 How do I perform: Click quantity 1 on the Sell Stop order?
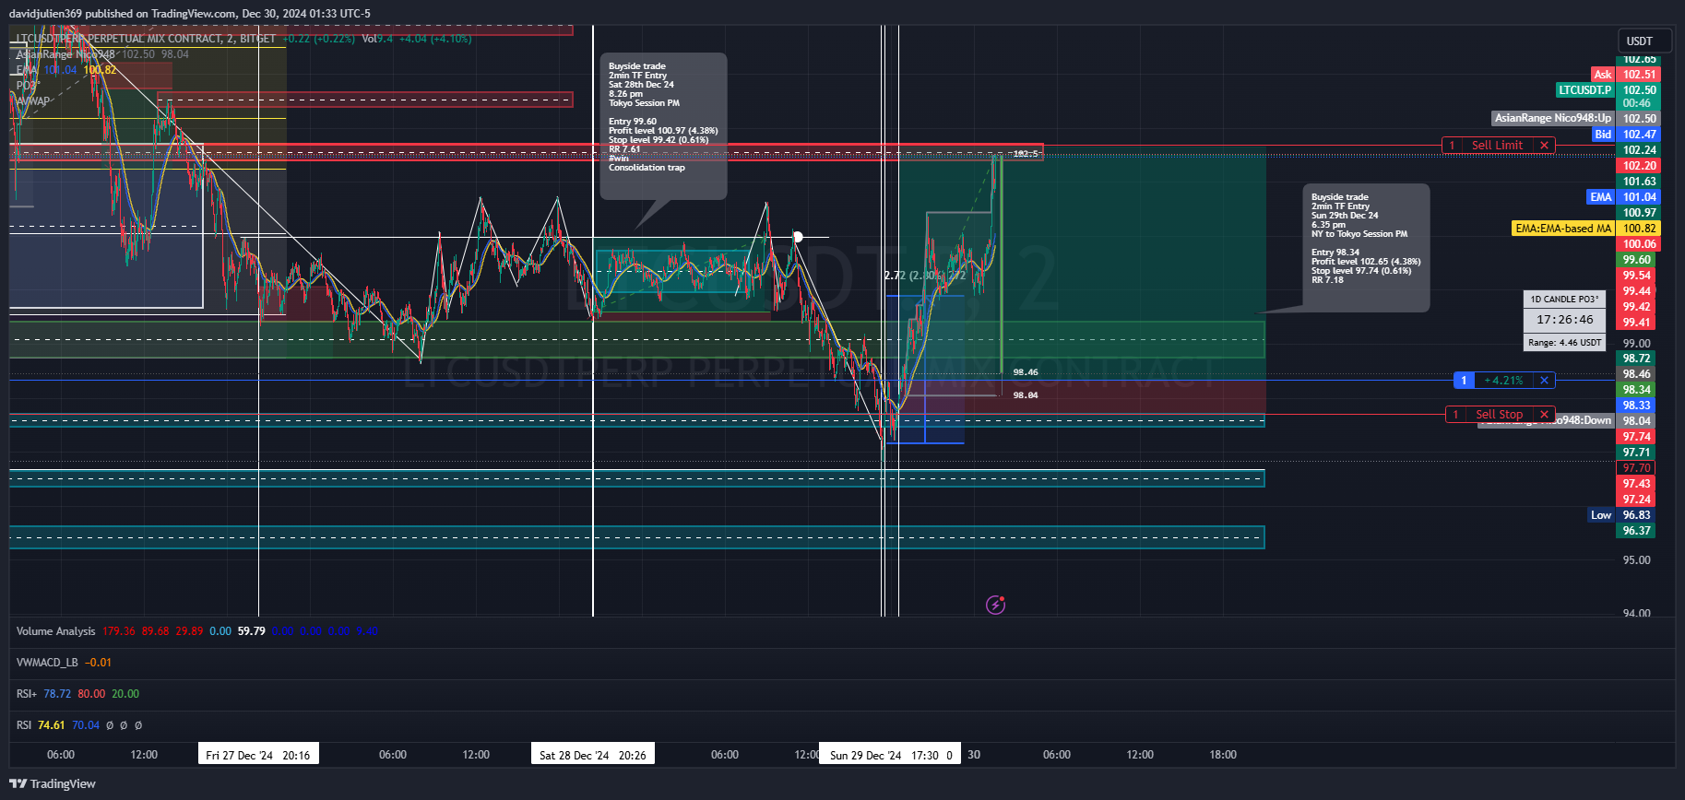(1455, 415)
